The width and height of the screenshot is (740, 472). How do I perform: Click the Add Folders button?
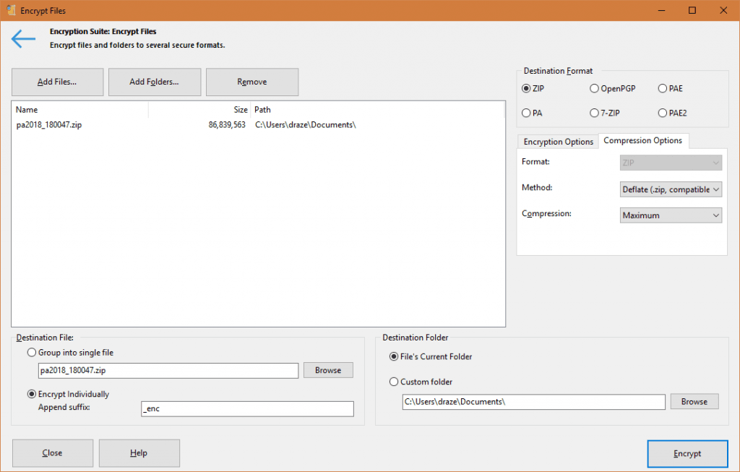(154, 82)
